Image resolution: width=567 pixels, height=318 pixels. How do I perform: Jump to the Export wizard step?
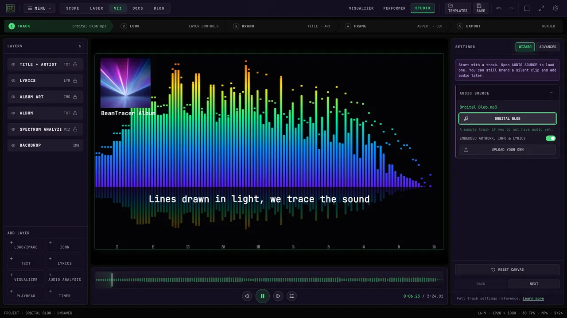tap(506, 26)
